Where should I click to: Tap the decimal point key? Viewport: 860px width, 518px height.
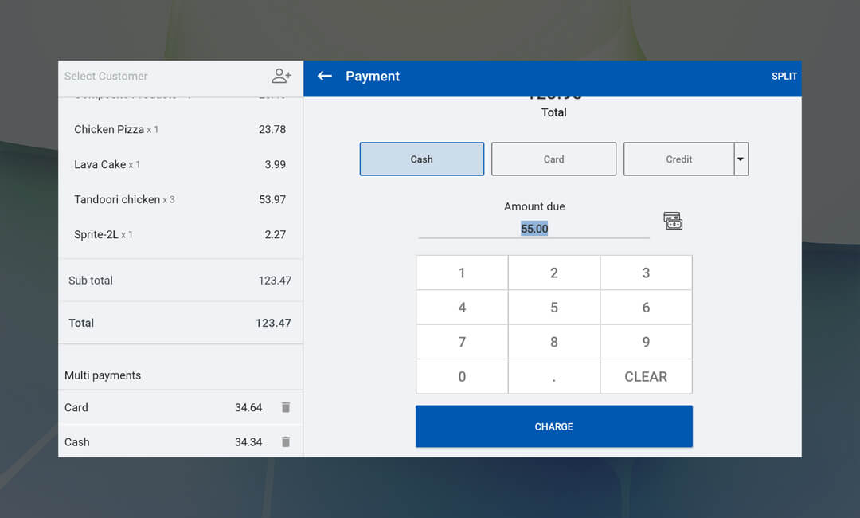click(x=554, y=377)
